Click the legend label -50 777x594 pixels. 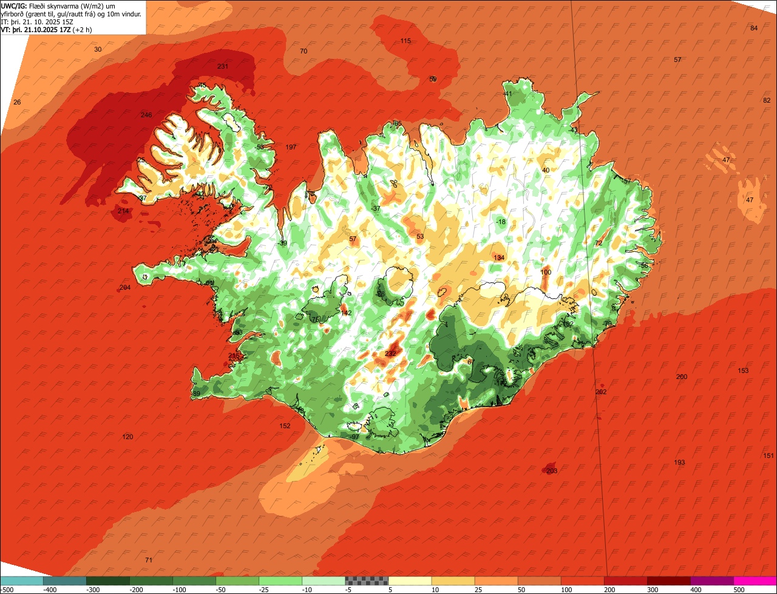tap(222, 590)
